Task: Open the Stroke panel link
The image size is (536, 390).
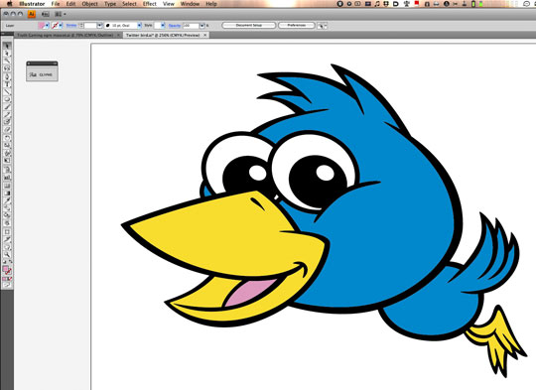Action: pyautogui.click(x=71, y=25)
